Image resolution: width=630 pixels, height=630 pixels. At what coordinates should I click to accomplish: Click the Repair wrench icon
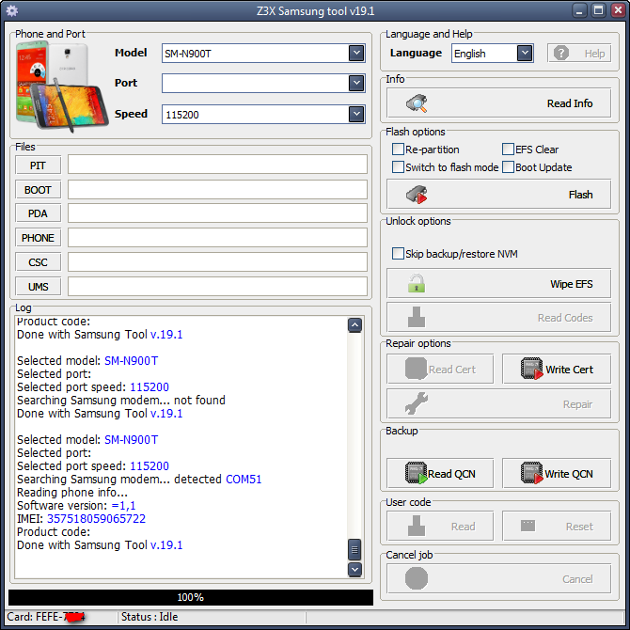(x=417, y=403)
